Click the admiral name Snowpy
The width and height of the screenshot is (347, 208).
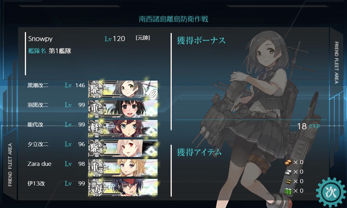click(40, 39)
